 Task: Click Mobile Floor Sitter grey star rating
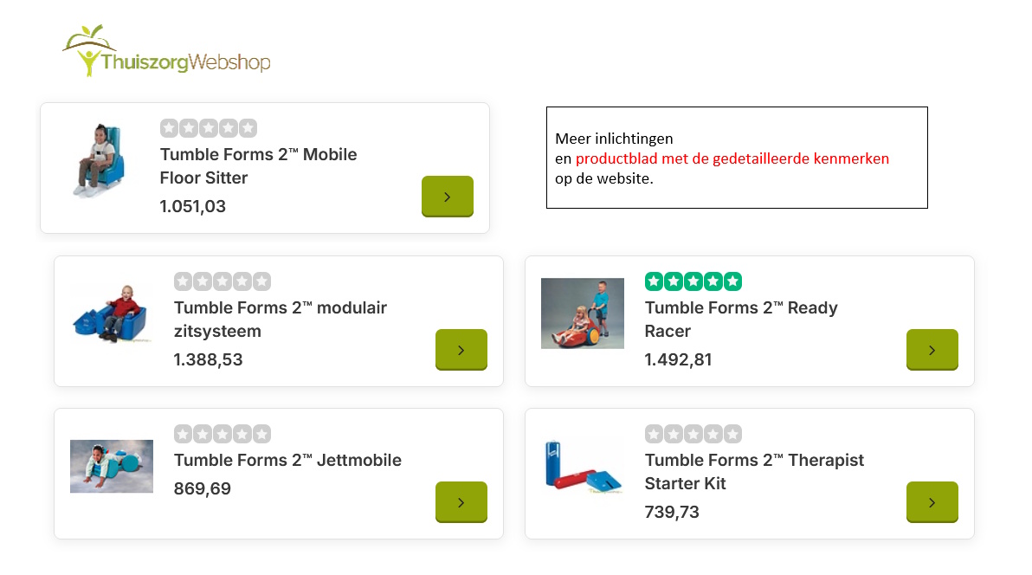pyautogui.click(x=208, y=128)
